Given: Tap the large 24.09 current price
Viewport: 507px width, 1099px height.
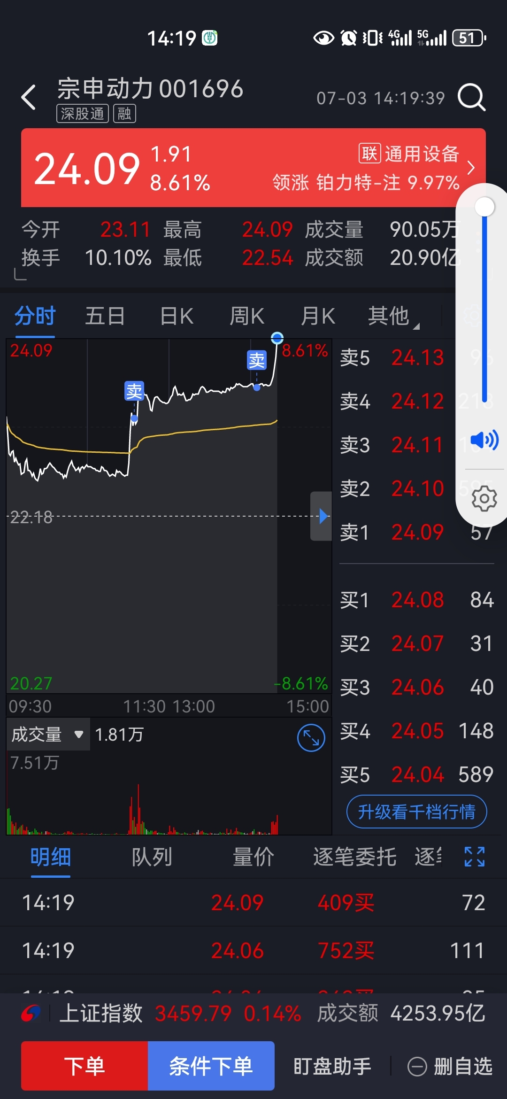Looking at the screenshot, I should click(87, 169).
